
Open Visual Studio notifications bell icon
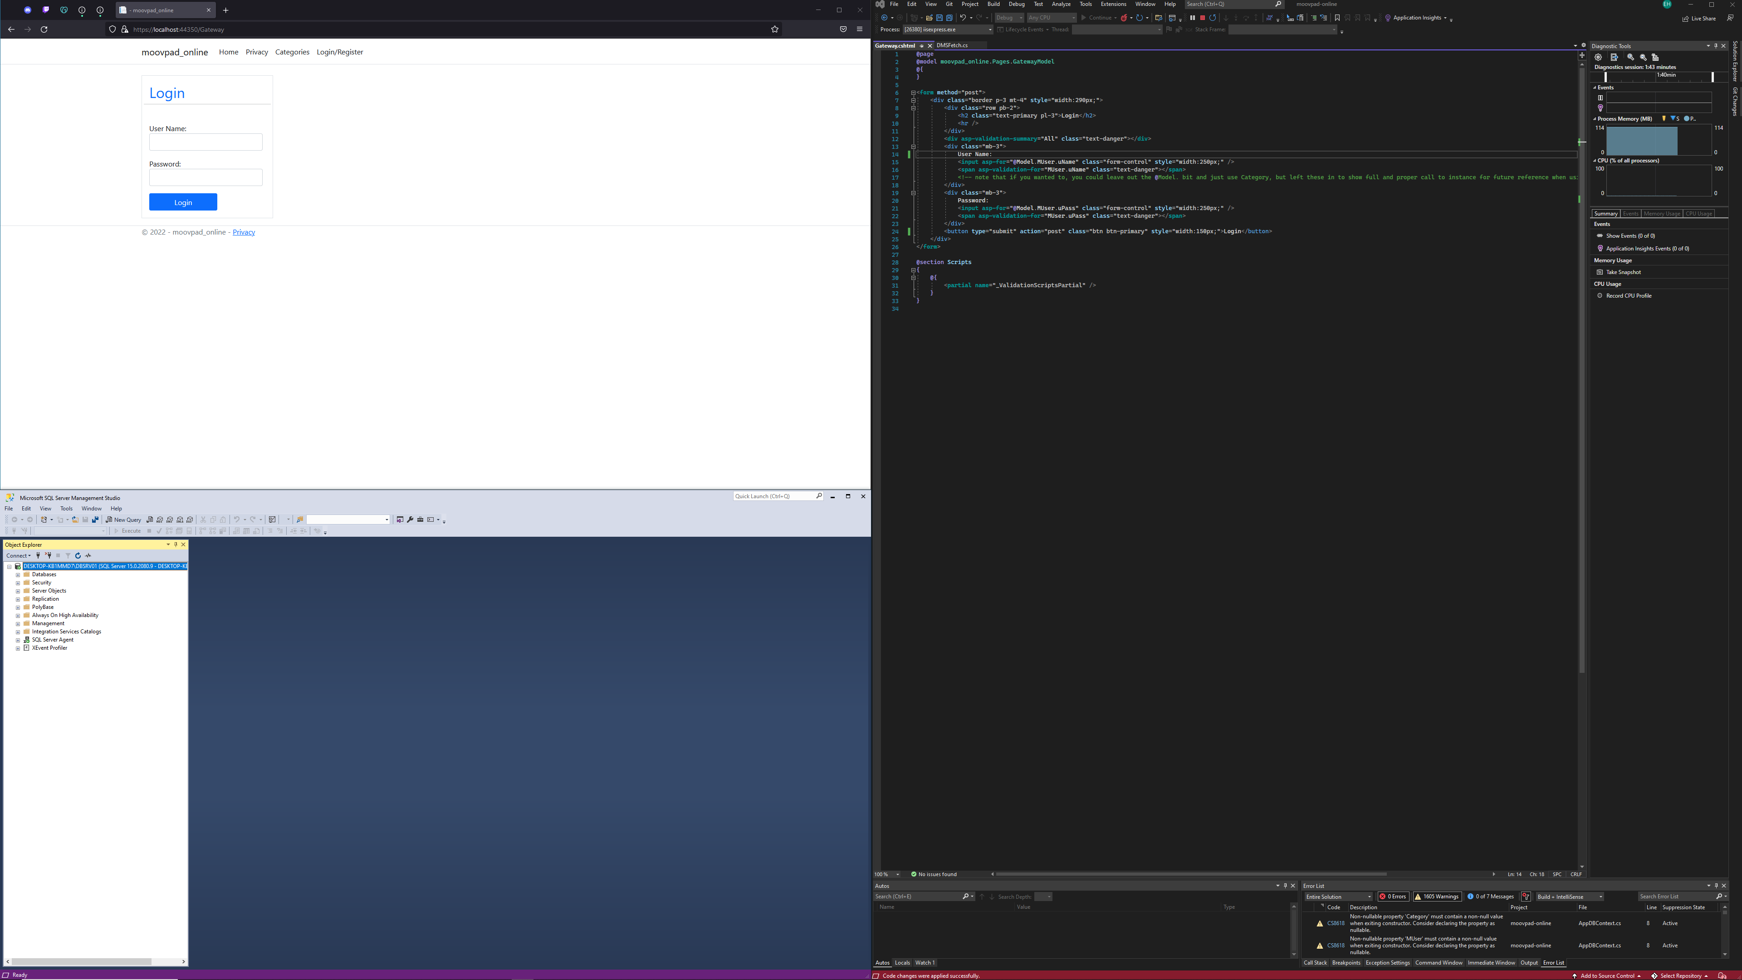click(1723, 976)
